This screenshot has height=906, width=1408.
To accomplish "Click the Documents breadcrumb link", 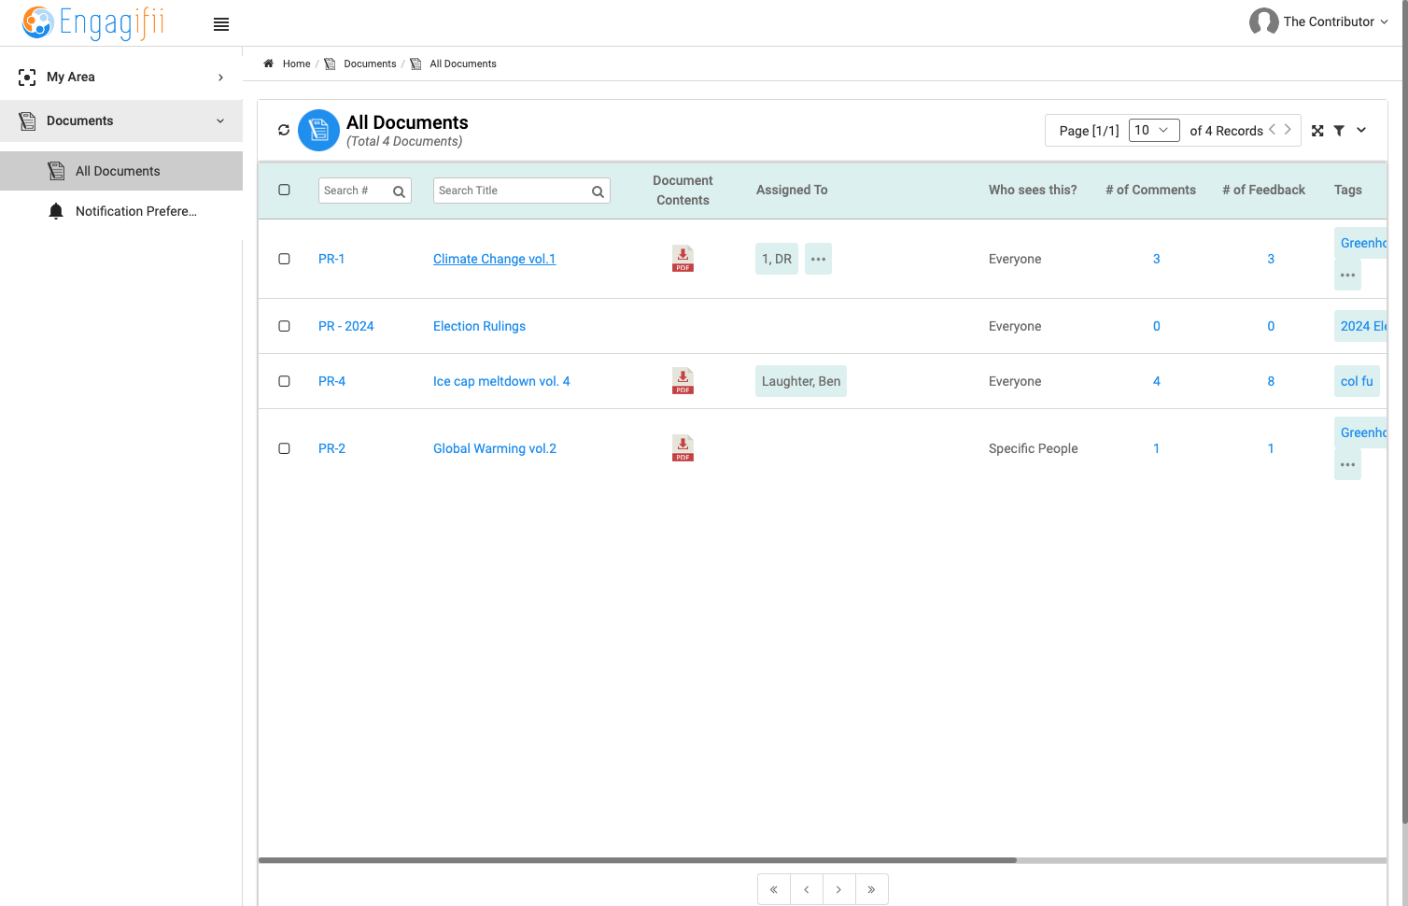I will [x=370, y=64].
